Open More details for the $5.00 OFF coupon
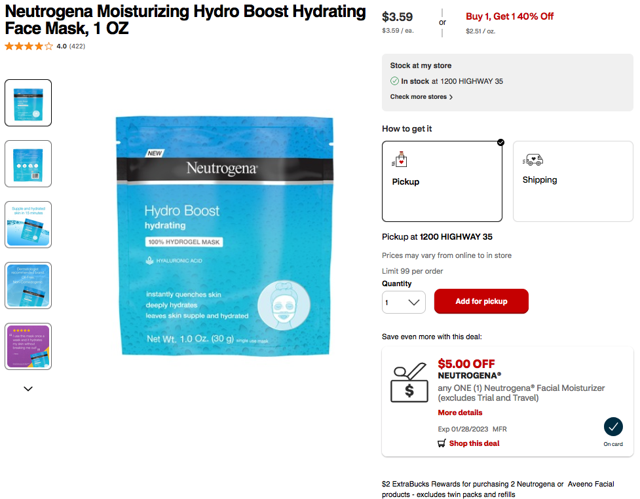 click(460, 413)
